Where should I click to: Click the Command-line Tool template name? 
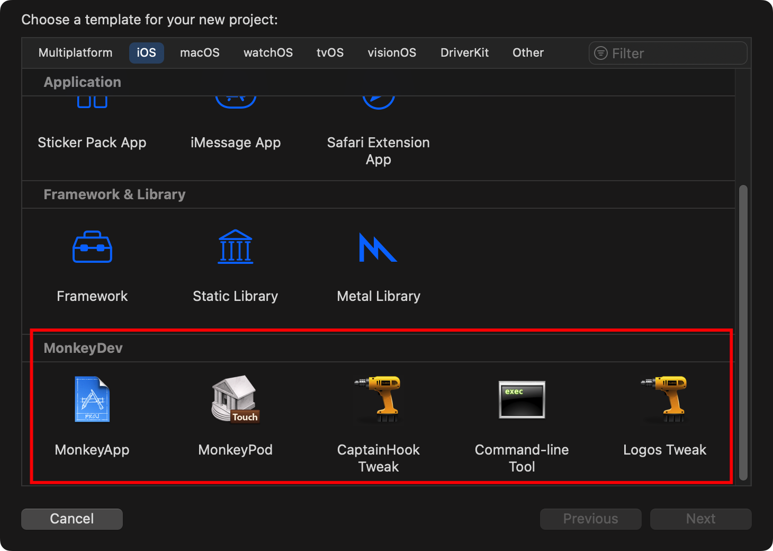(522, 458)
